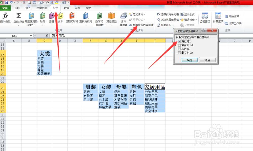Open the Watch Window (监视窗口)
253x151 pixels.
tap(205, 18)
